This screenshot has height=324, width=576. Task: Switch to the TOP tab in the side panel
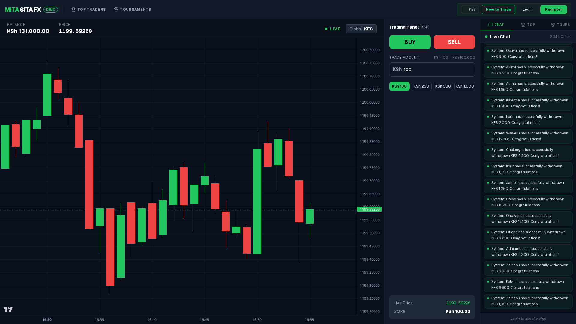click(x=528, y=25)
